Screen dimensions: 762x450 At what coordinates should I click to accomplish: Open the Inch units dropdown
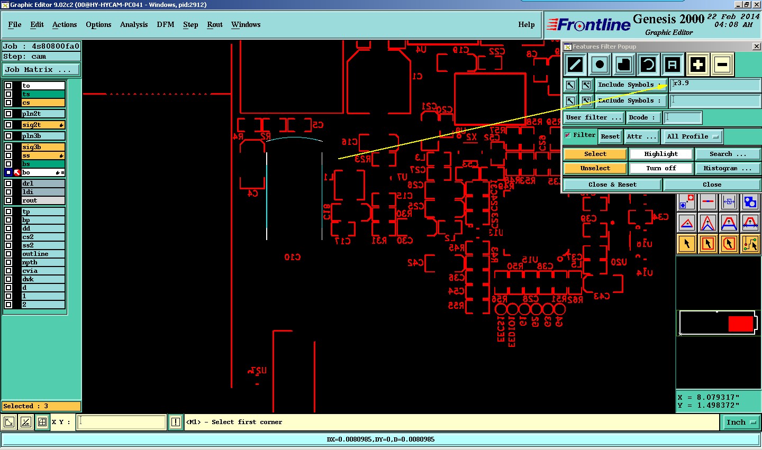741,422
